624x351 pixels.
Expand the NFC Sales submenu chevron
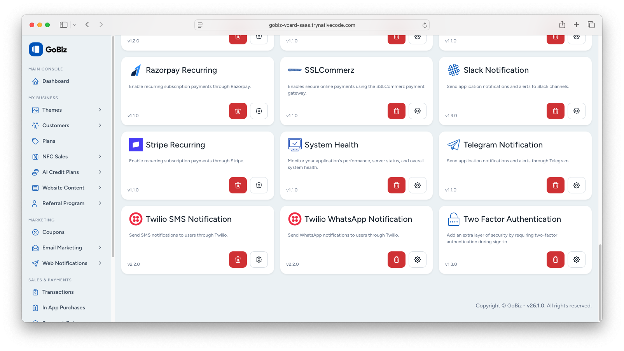click(100, 156)
